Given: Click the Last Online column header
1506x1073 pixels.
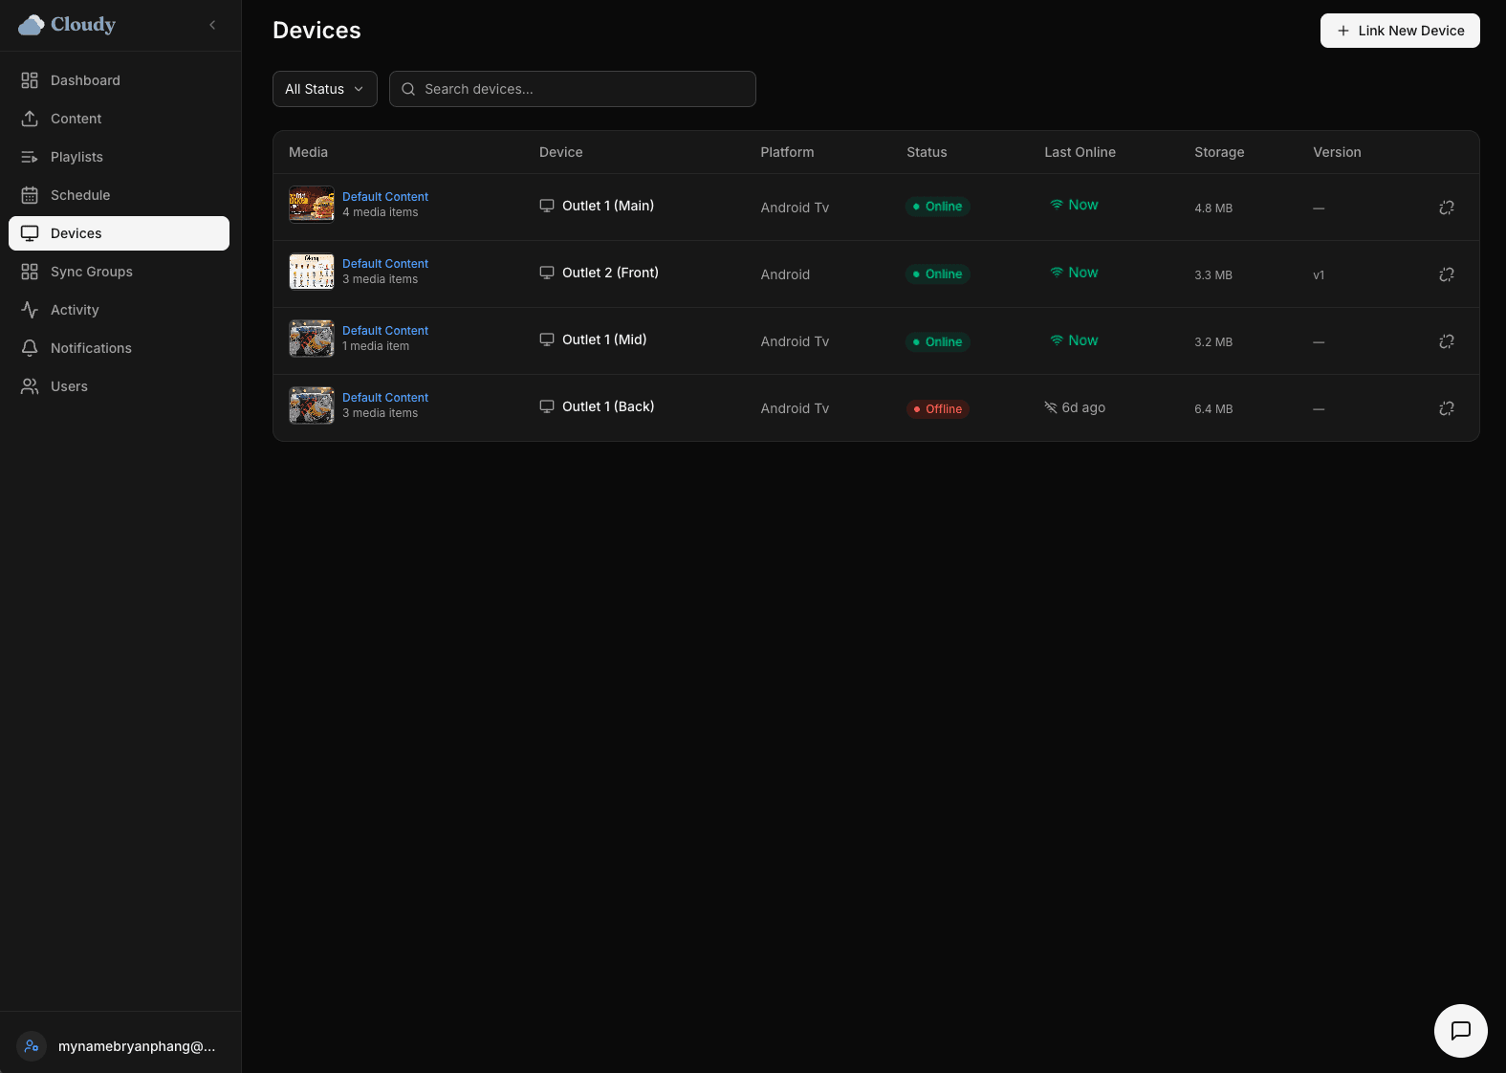Looking at the screenshot, I should pos(1080,152).
